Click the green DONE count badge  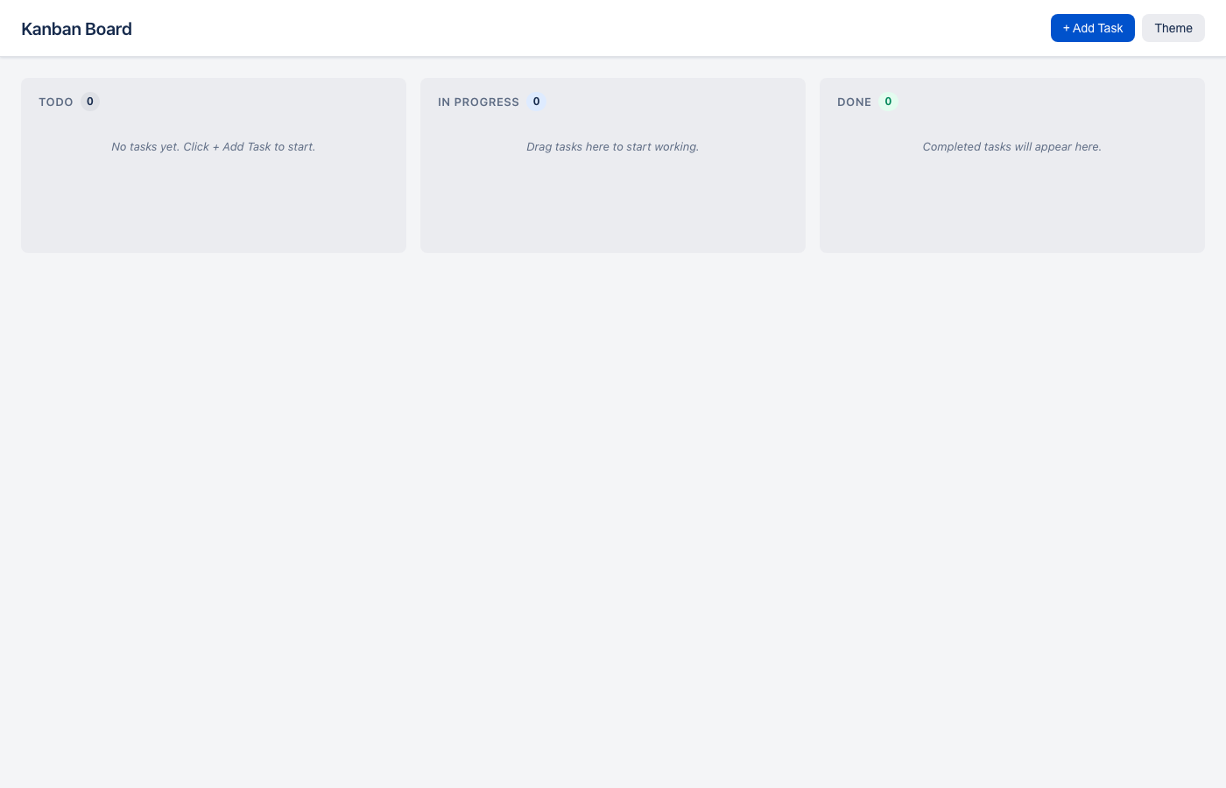coord(888,102)
